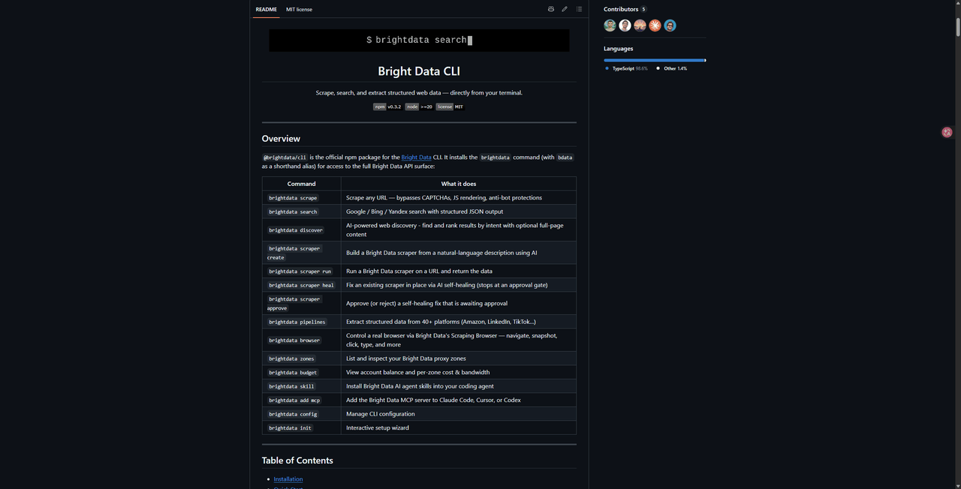Click the Bright Data CLI heading
Image resolution: width=961 pixels, height=489 pixels.
tap(419, 71)
